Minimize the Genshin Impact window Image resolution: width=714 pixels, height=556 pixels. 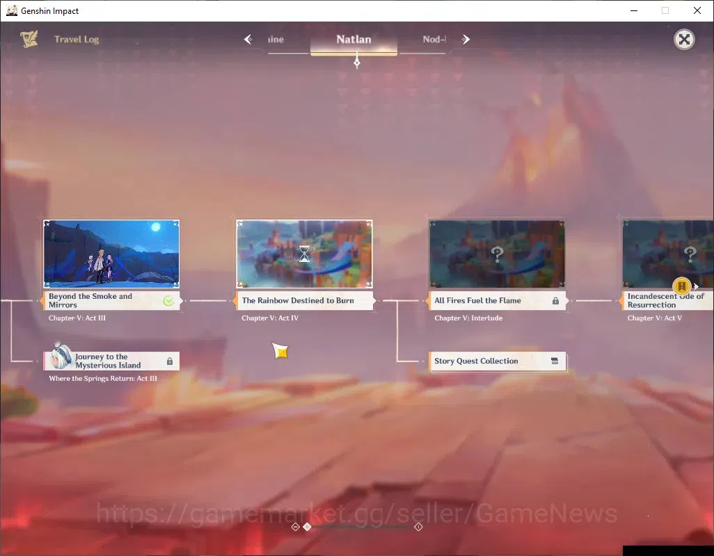click(633, 10)
